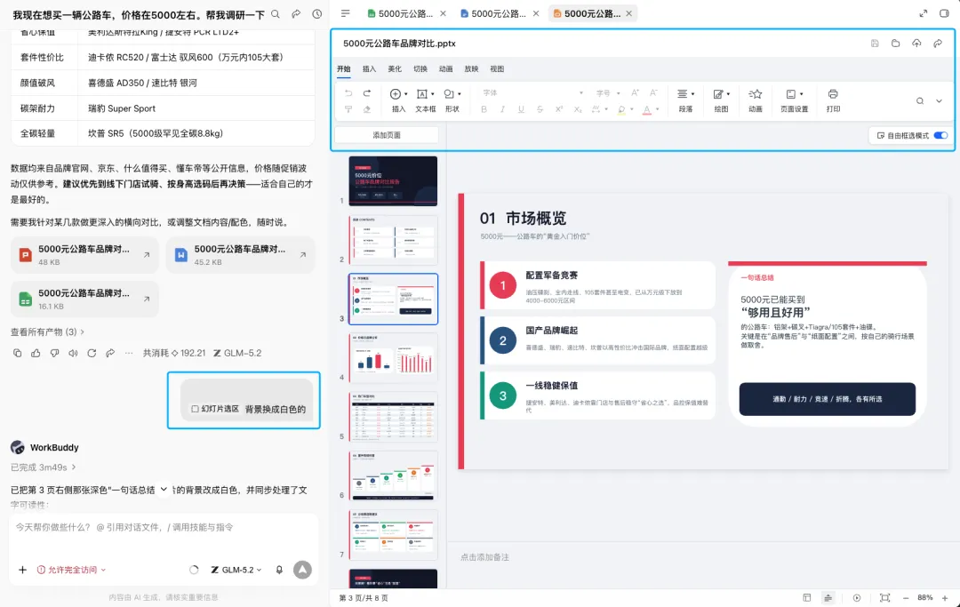Click the panel layout icon at top right
The height and width of the screenshot is (607, 960).
click(x=944, y=13)
